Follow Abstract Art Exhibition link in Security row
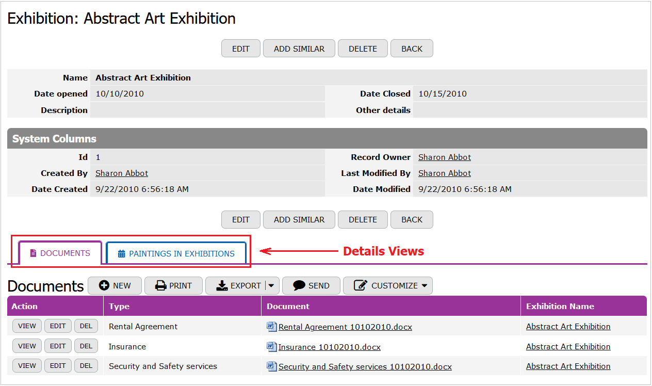This screenshot has height=386, width=652. (x=568, y=366)
